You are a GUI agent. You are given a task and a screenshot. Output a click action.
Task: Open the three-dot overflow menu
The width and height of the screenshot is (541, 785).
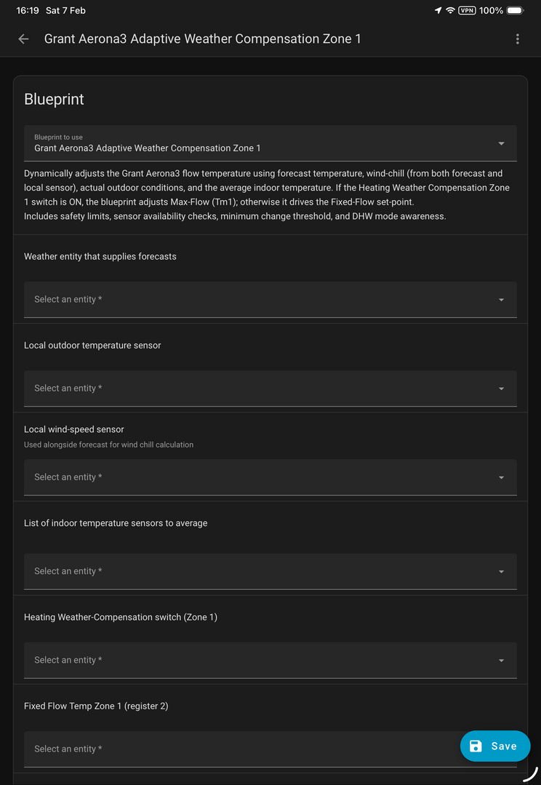coord(517,39)
